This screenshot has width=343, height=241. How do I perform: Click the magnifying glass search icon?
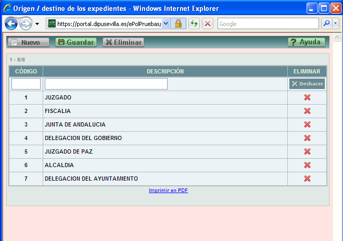tap(326, 23)
